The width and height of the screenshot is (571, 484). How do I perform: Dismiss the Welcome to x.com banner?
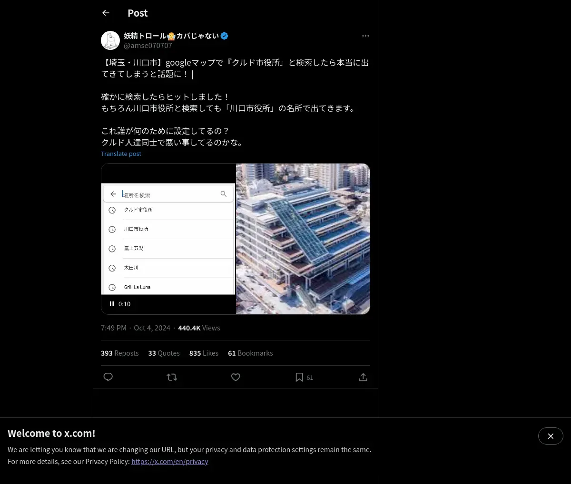click(551, 436)
